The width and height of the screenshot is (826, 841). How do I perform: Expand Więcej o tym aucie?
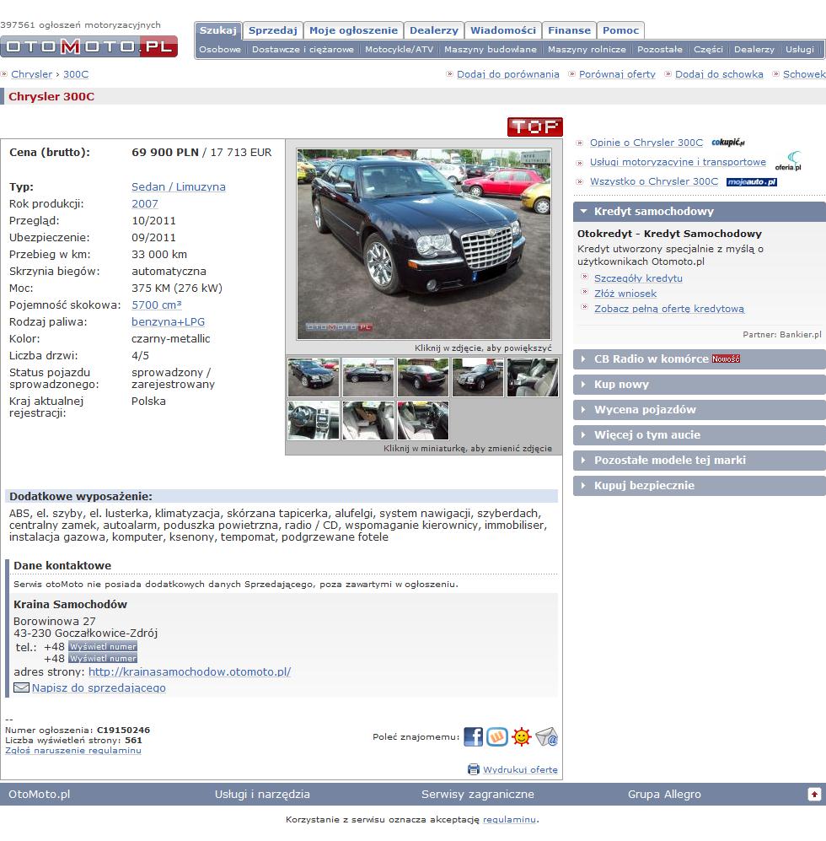tap(700, 434)
